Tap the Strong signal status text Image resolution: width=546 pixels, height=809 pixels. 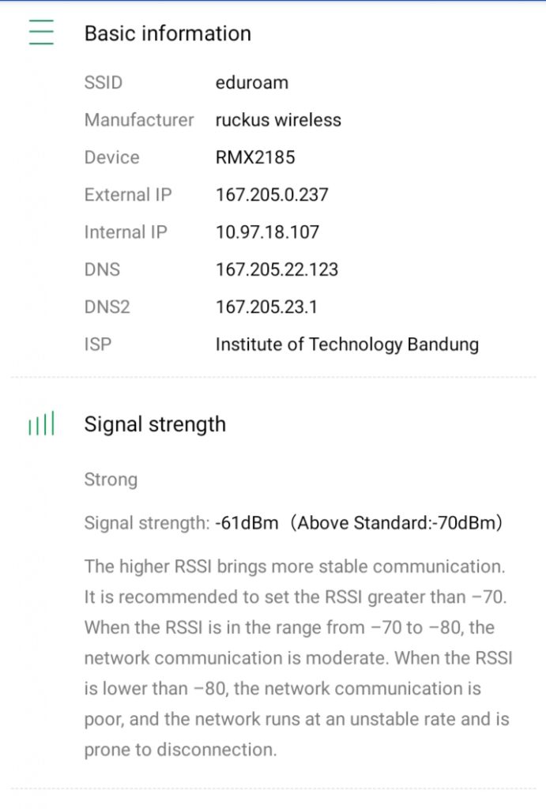point(111,480)
